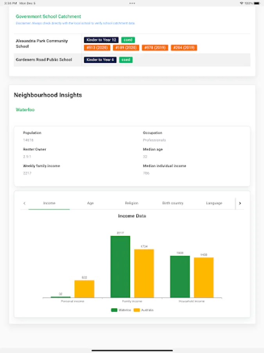
Task: Tap the battery indicator in the status bar
Action: click(x=257, y=3)
